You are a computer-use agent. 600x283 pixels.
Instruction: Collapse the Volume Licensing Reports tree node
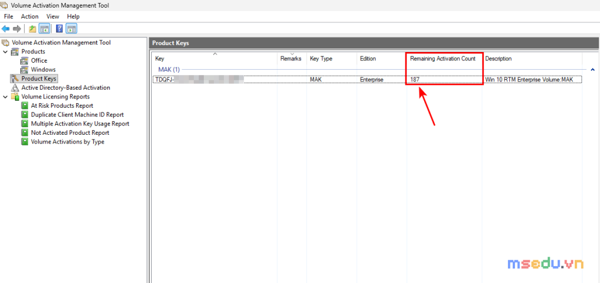click(5, 96)
